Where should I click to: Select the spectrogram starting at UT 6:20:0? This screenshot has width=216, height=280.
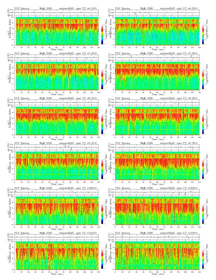[56, 31]
